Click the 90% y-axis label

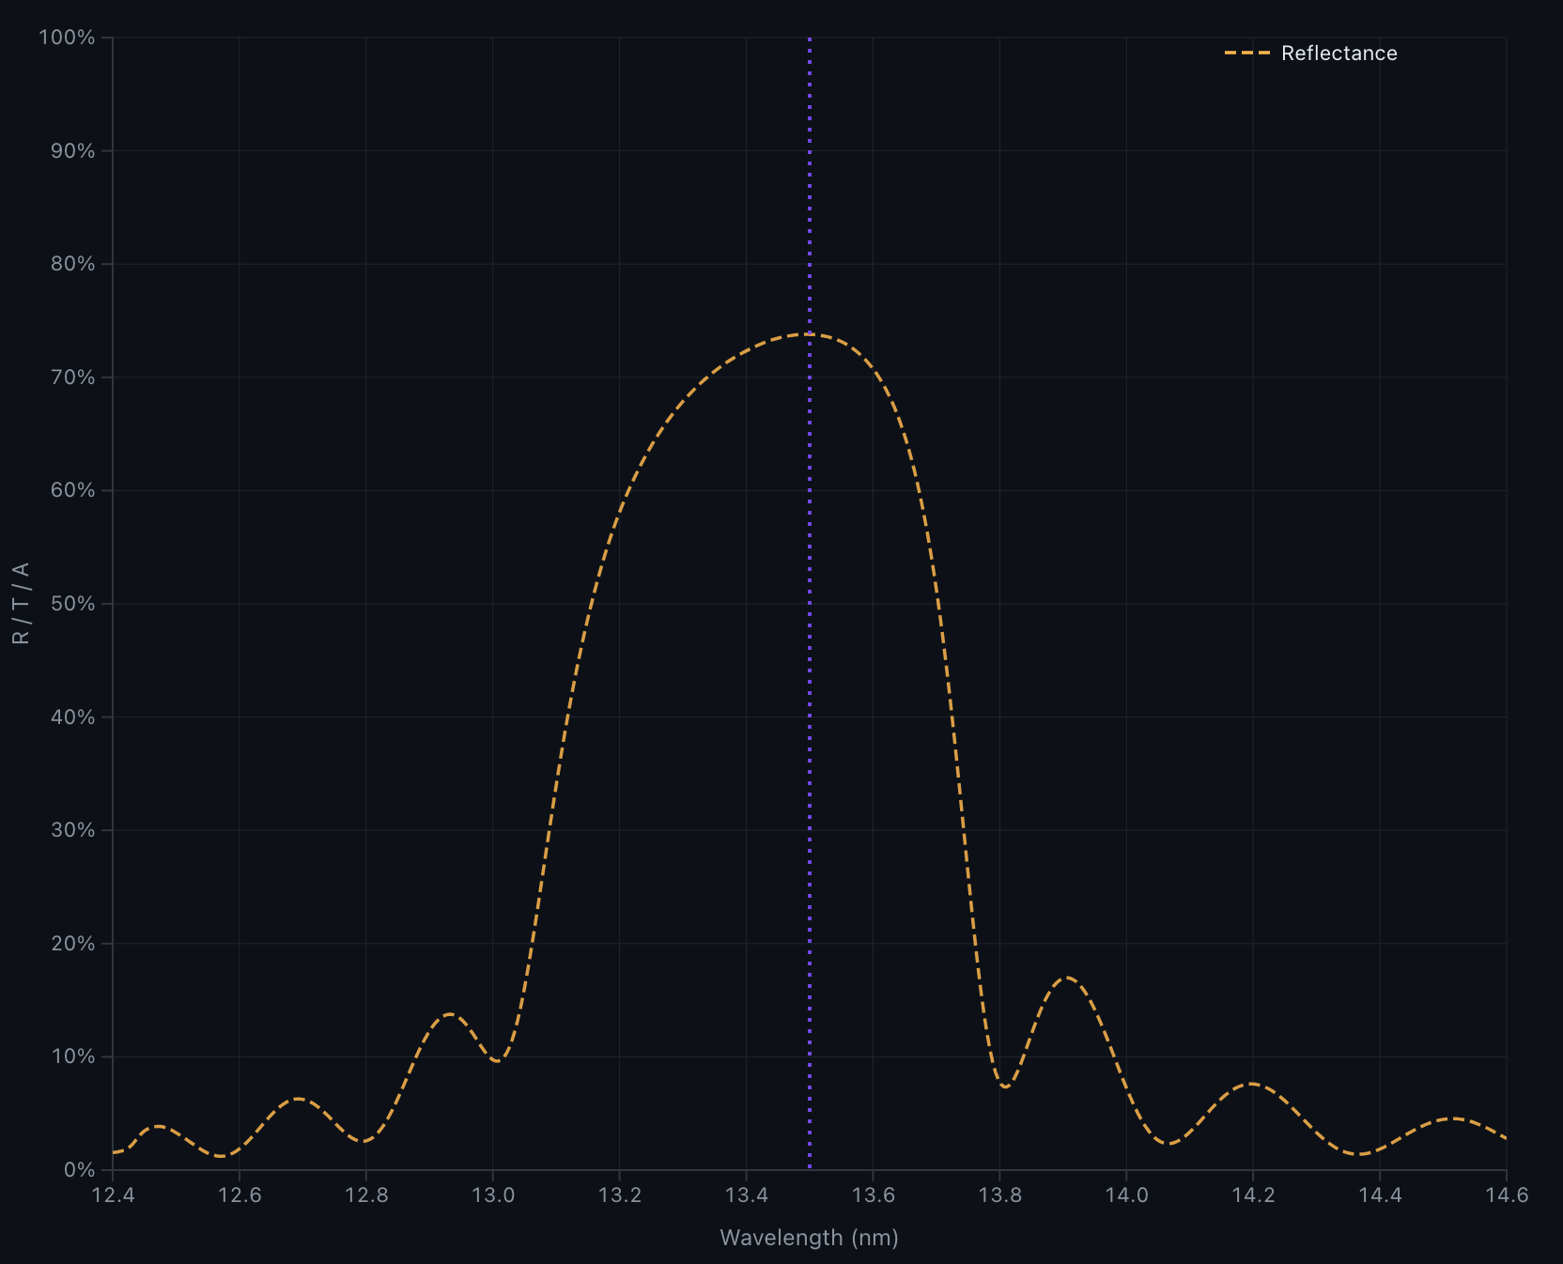point(72,151)
